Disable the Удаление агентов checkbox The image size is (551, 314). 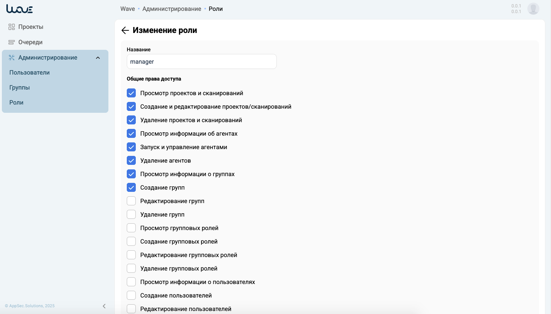click(x=131, y=161)
